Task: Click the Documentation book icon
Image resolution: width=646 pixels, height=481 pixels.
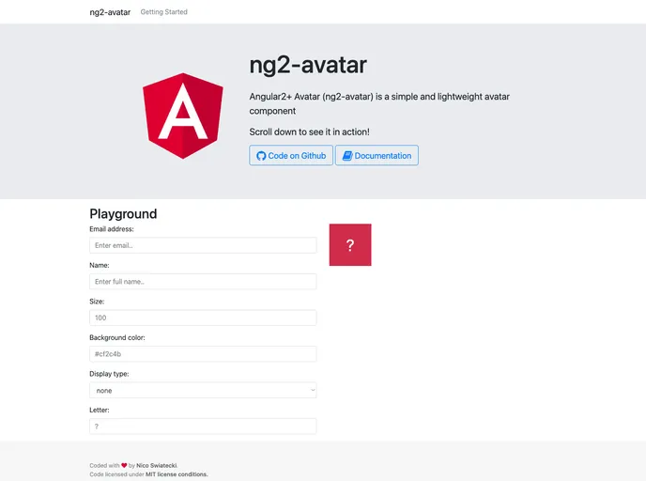Action: (x=347, y=156)
